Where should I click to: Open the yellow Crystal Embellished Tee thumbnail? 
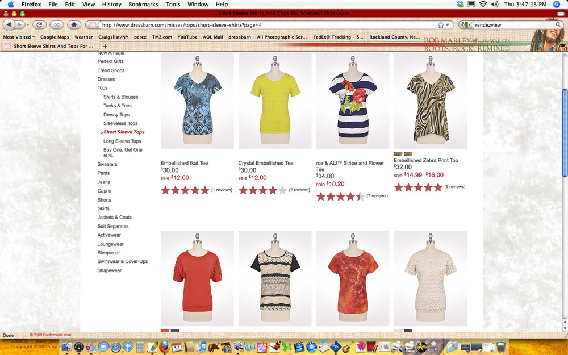click(275, 101)
